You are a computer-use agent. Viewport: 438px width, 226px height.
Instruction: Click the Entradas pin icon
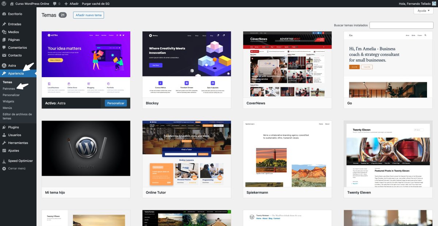pyautogui.click(x=4, y=24)
